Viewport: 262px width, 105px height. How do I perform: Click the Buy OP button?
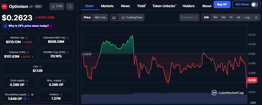pos(222,5)
